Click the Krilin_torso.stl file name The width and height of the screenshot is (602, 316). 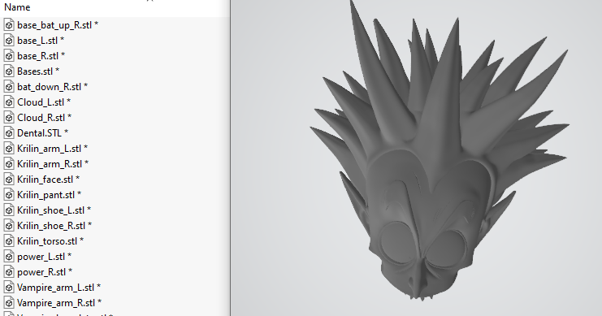(50, 241)
